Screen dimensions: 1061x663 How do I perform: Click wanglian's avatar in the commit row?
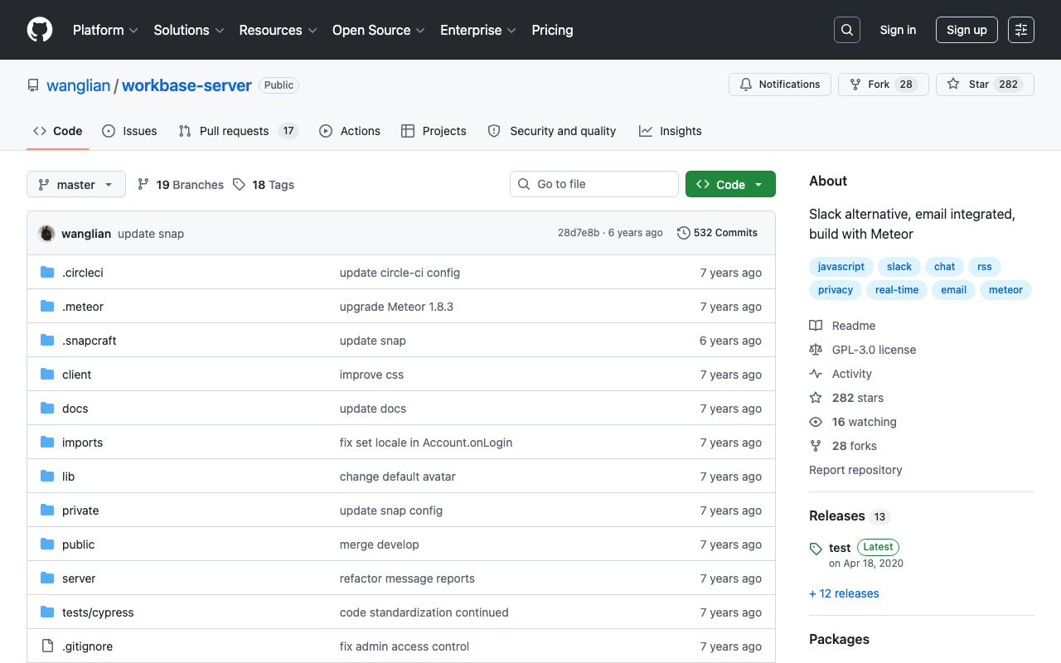point(46,234)
